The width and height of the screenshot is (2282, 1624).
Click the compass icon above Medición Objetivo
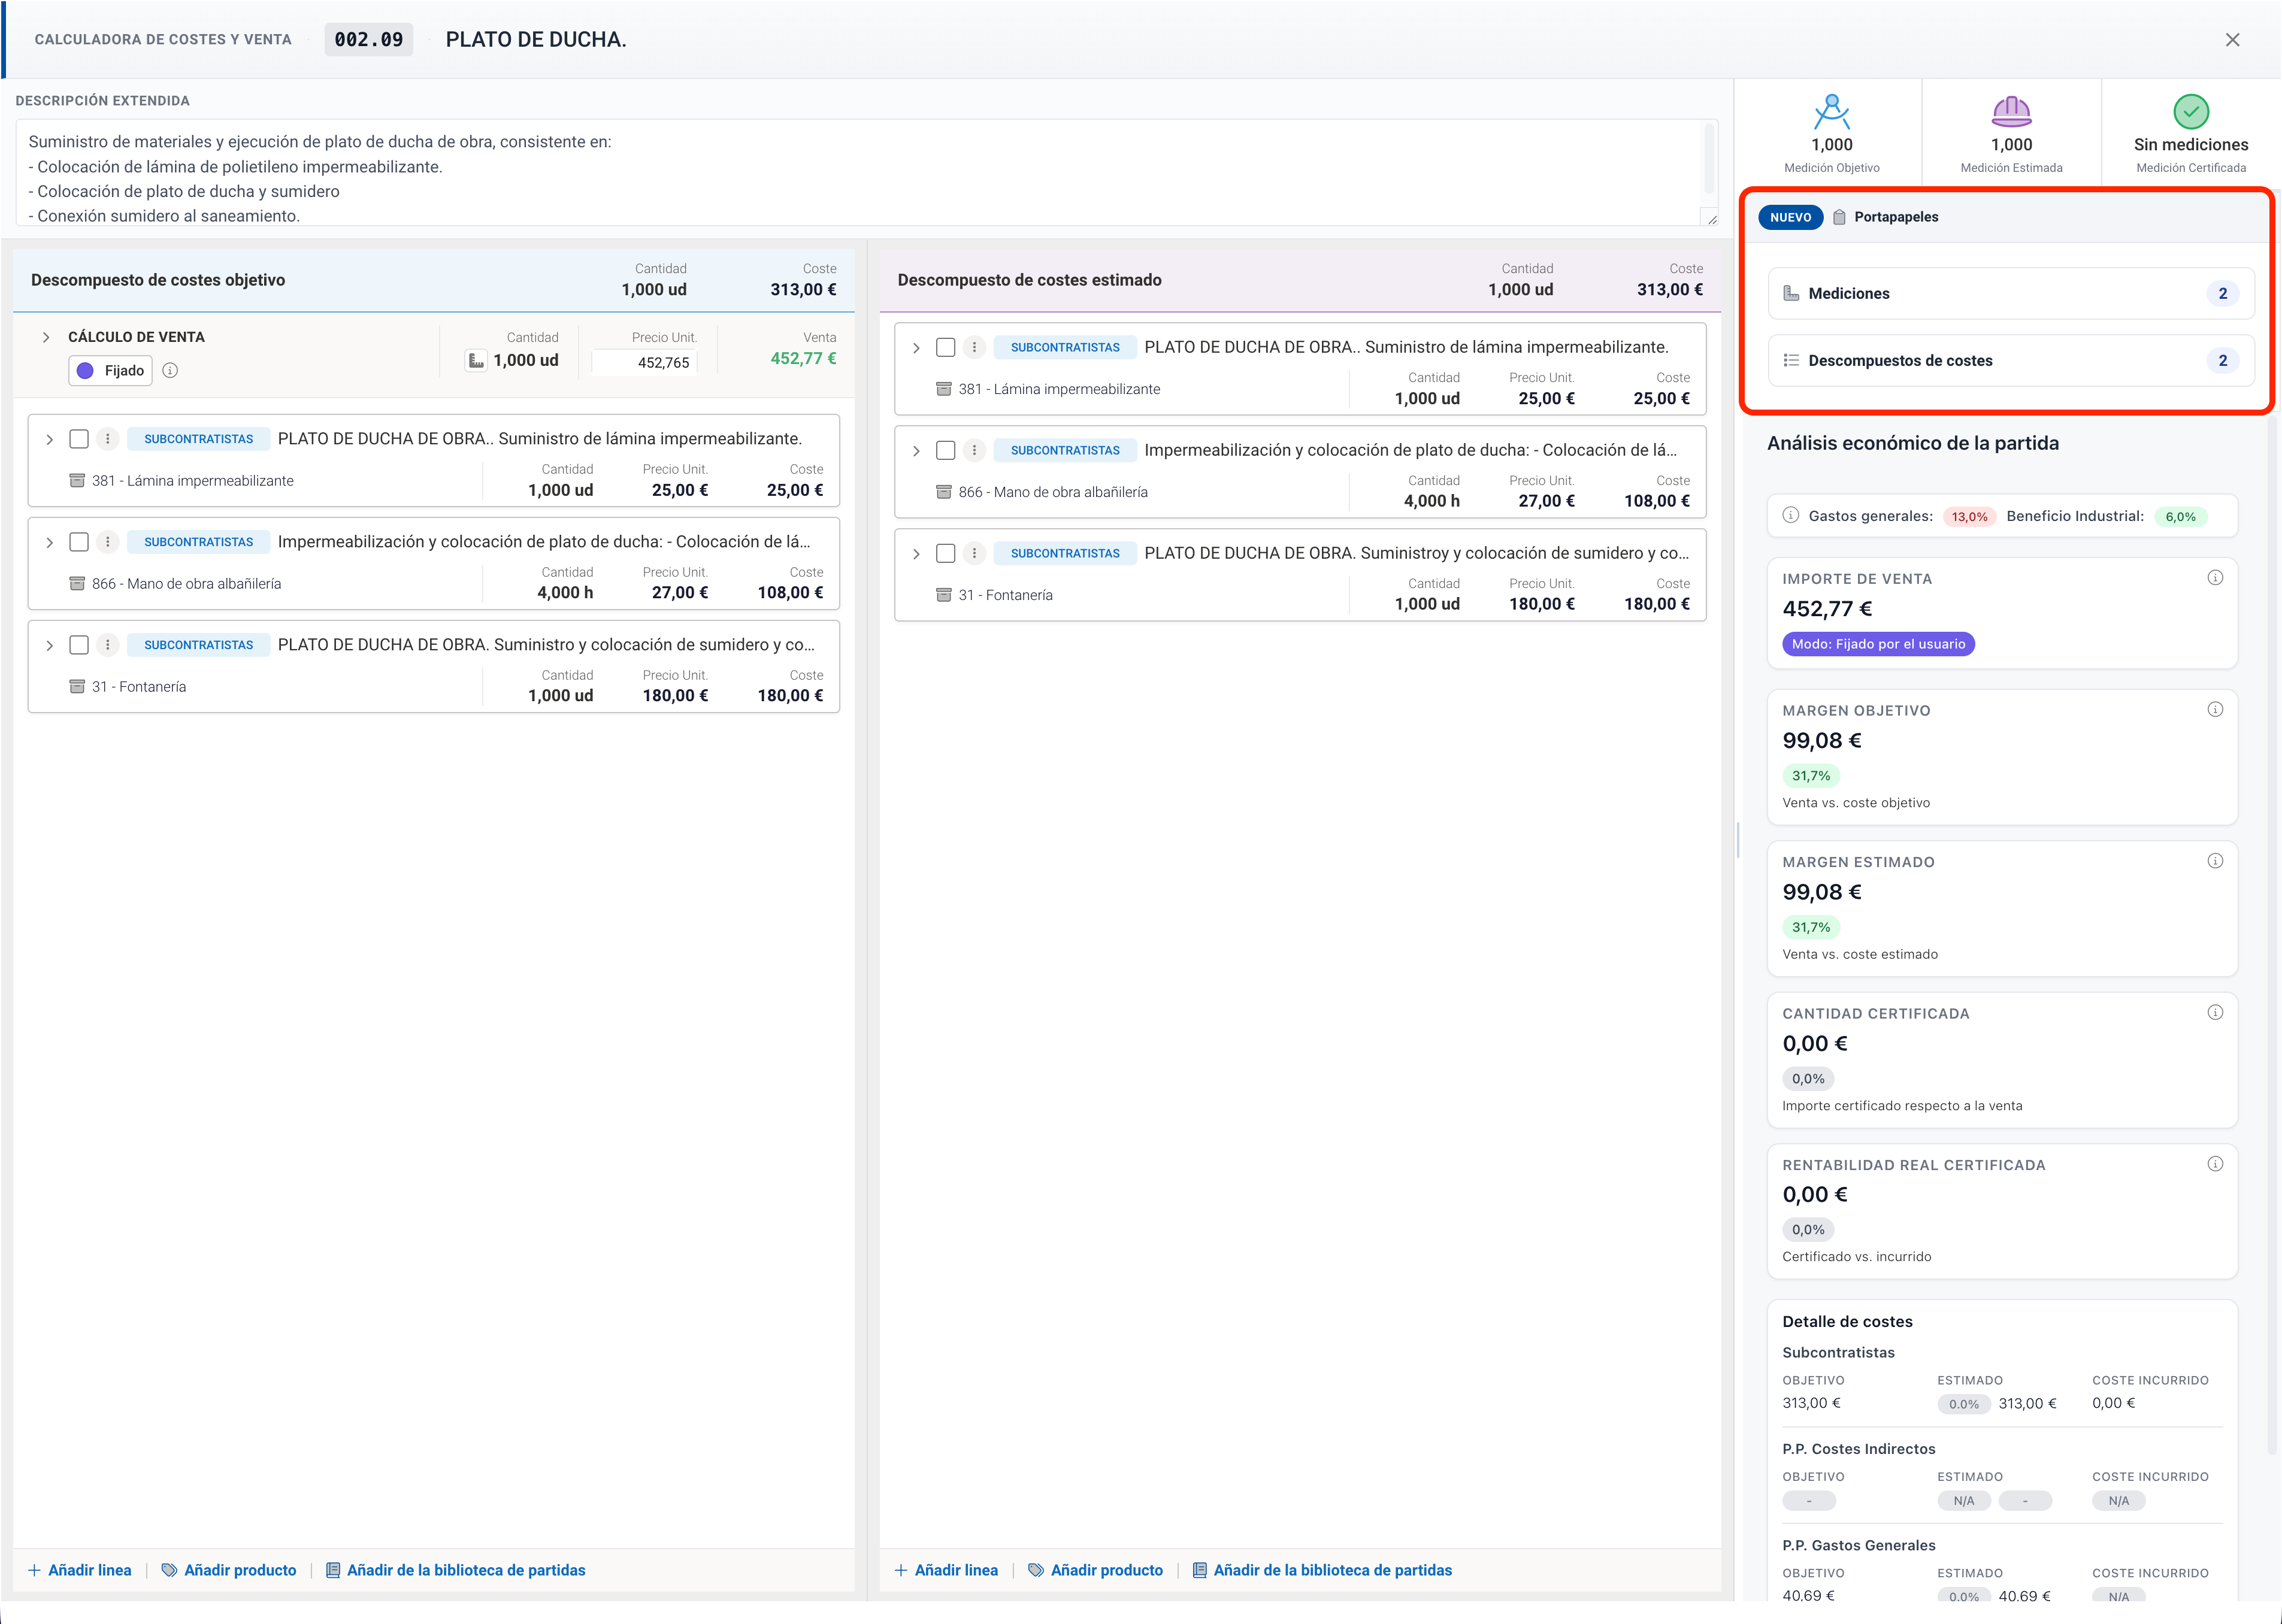(x=1831, y=111)
